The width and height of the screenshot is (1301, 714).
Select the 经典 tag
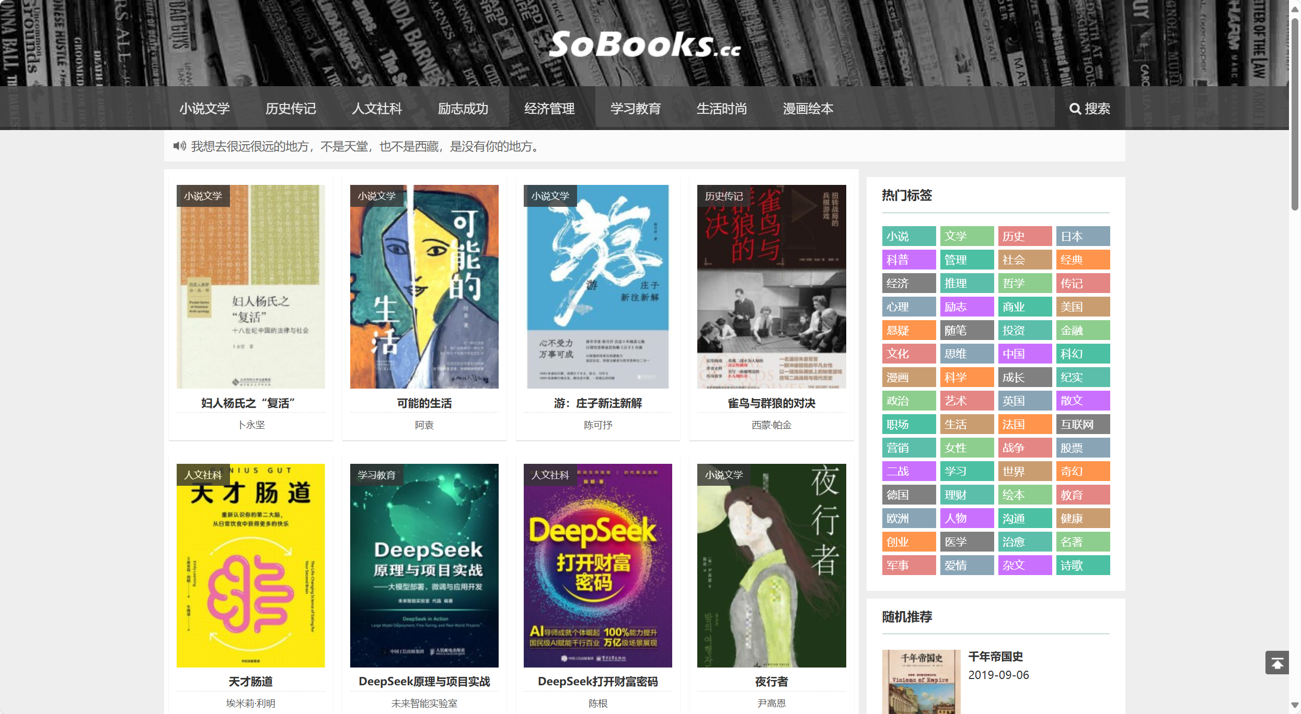(x=1083, y=260)
